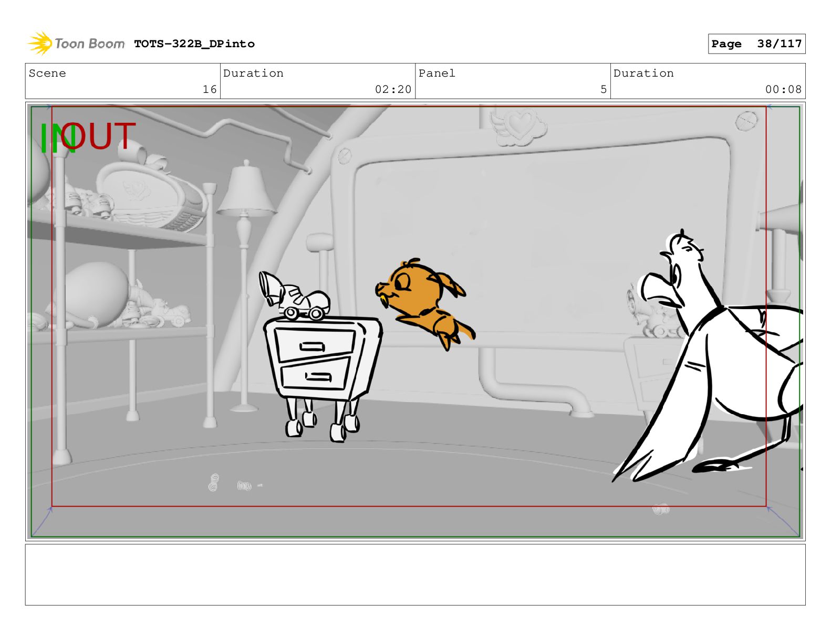Select the TOTS-322B_DPinto project title text
This screenshot has width=831, height=643.
click(x=194, y=44)
